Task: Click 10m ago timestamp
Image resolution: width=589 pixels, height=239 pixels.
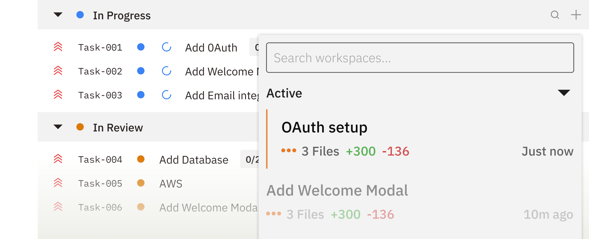Action: [548, 214]
